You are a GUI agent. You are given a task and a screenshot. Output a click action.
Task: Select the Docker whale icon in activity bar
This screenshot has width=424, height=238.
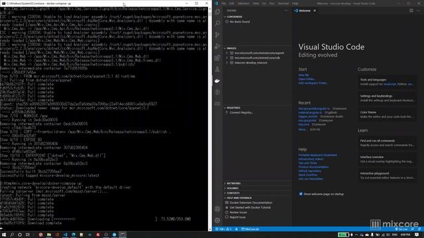pyautogui.click(x=217, y=81)
